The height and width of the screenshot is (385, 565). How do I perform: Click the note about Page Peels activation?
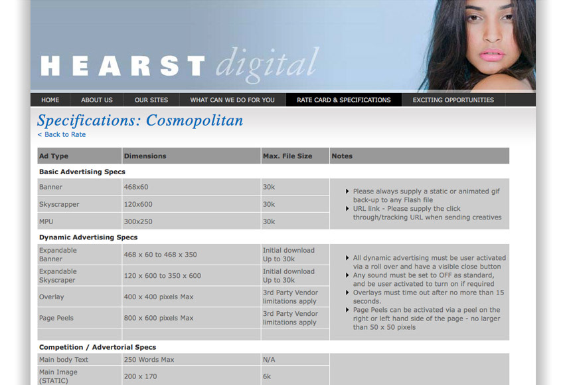(426, 319)
